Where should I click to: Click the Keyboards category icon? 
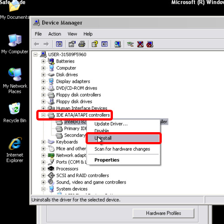coord(51,142)
